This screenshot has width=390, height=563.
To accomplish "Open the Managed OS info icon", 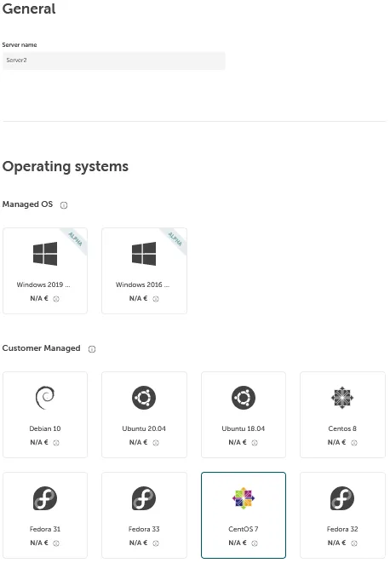I will pyautogui.click(x=64, y=205).
